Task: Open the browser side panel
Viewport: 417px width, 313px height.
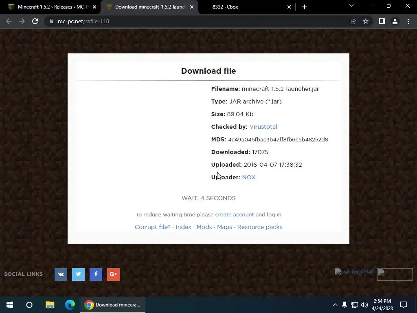Action: tap(382, 21)
